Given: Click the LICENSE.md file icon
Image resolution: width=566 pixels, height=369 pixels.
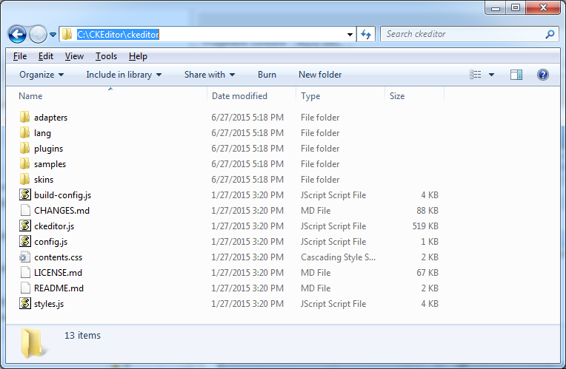Looking at the screenshot, I should [25, 272].
